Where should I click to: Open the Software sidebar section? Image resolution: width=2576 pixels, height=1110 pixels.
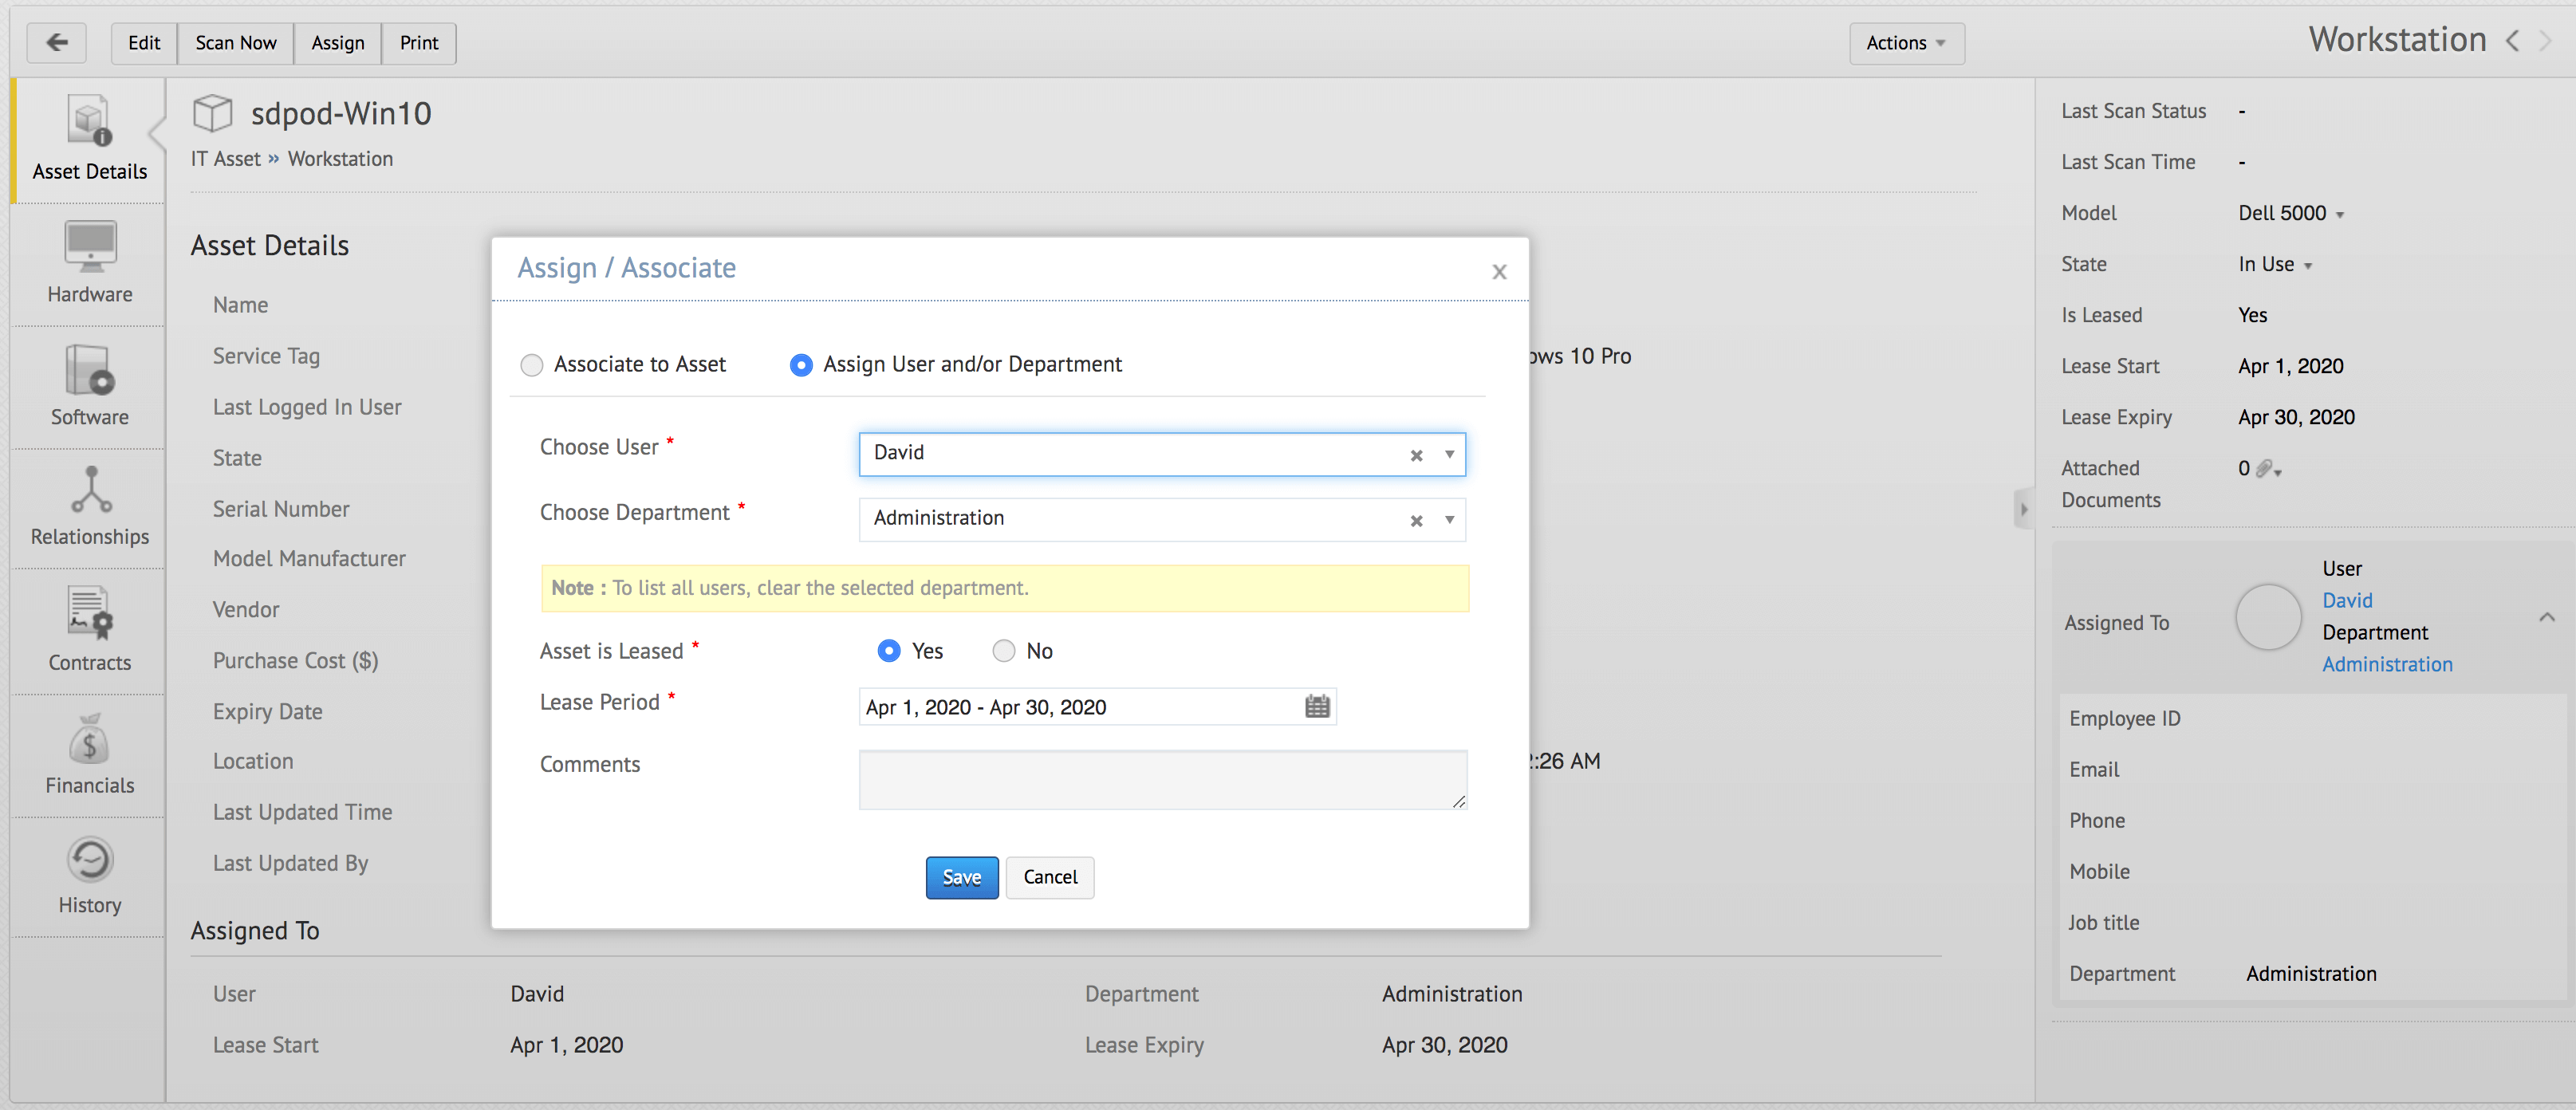point(90,386)
